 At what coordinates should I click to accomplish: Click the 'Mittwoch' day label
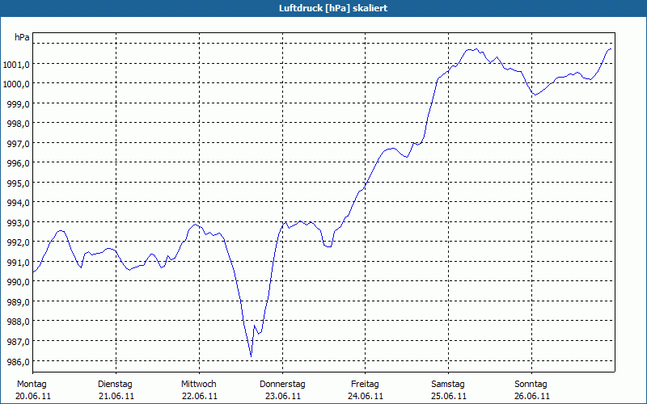199,385
